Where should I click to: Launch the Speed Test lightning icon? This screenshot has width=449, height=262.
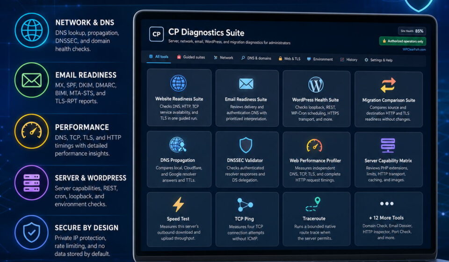178,204
